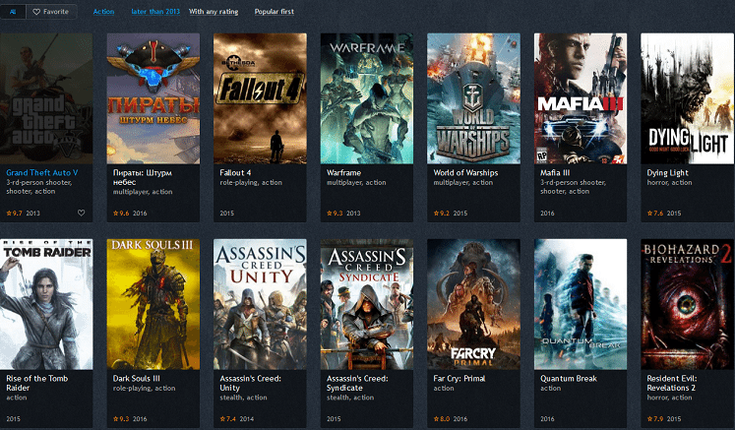Click the 'Dying Light' title link
This screenshot has width=735, height=430.
(x=667, y=172)
